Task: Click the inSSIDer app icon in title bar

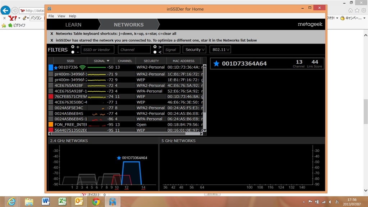Action: [49, 9]
